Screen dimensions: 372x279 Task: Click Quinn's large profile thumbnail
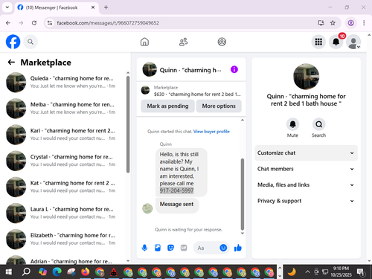pos(306,77)
